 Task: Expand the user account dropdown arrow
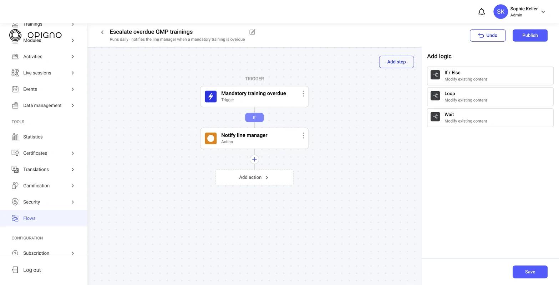click(x=543, y=12)
